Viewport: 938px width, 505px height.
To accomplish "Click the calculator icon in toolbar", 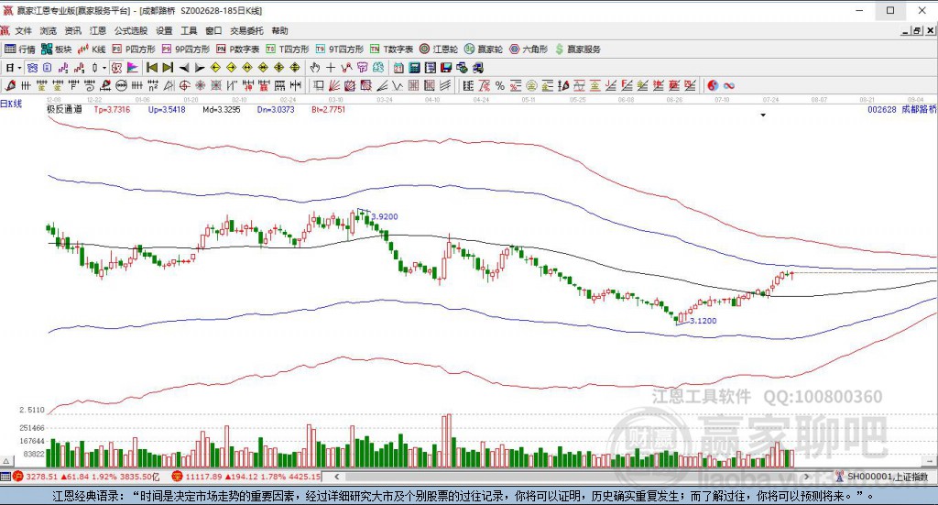I will [x=415, y=68].
